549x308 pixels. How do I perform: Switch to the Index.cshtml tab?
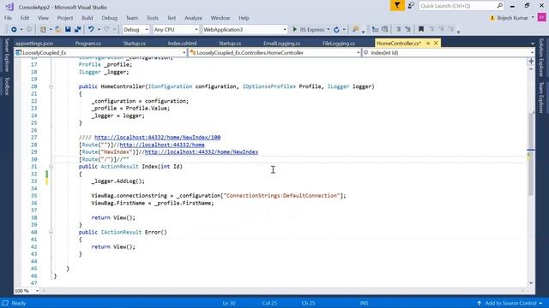pos(182,44)
